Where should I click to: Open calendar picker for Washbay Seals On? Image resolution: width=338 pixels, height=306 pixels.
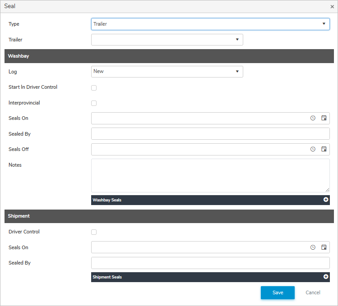(x=324, y=118)
